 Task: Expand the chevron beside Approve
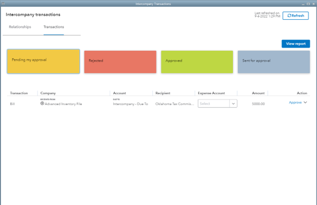coord(306,102)
